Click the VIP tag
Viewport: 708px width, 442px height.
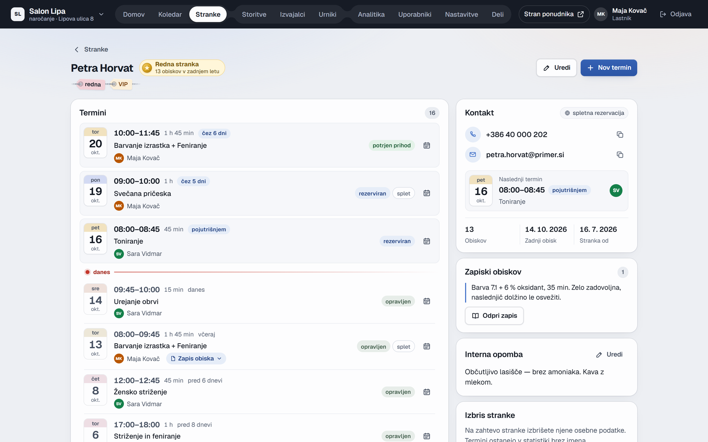pos(122,84)
